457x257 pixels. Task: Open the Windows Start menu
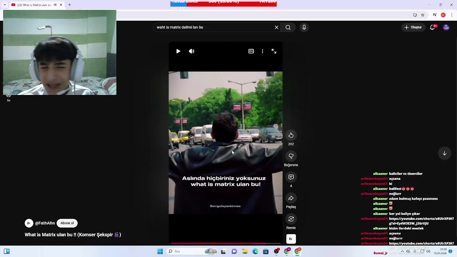click(x=160, y=251)
